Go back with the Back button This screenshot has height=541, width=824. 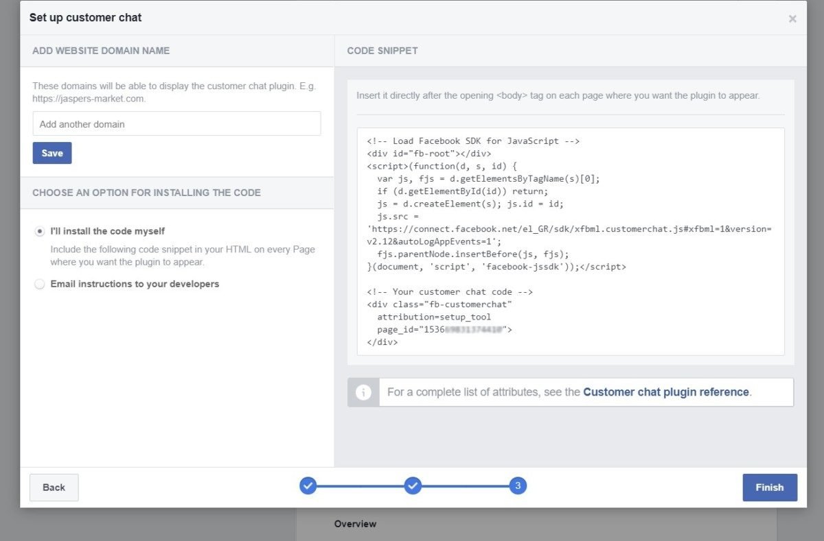click(x=54, y=488)
